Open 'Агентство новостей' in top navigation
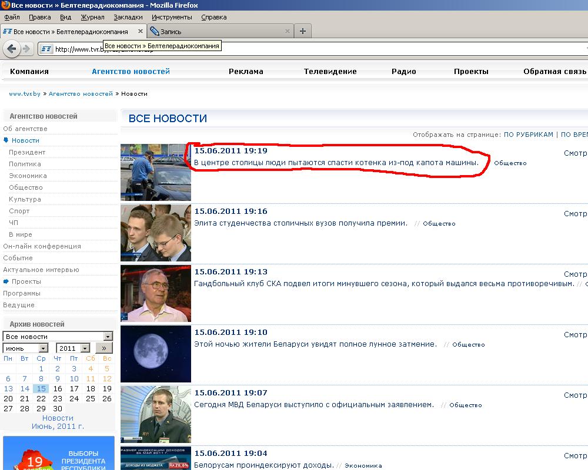The height and width of the screenshot is (470, 588). [x=131, y=71]
